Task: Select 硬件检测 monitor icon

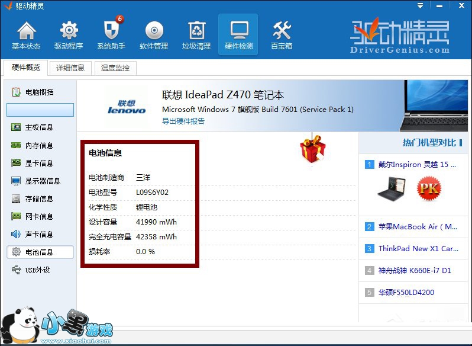Action: point(238,34)
